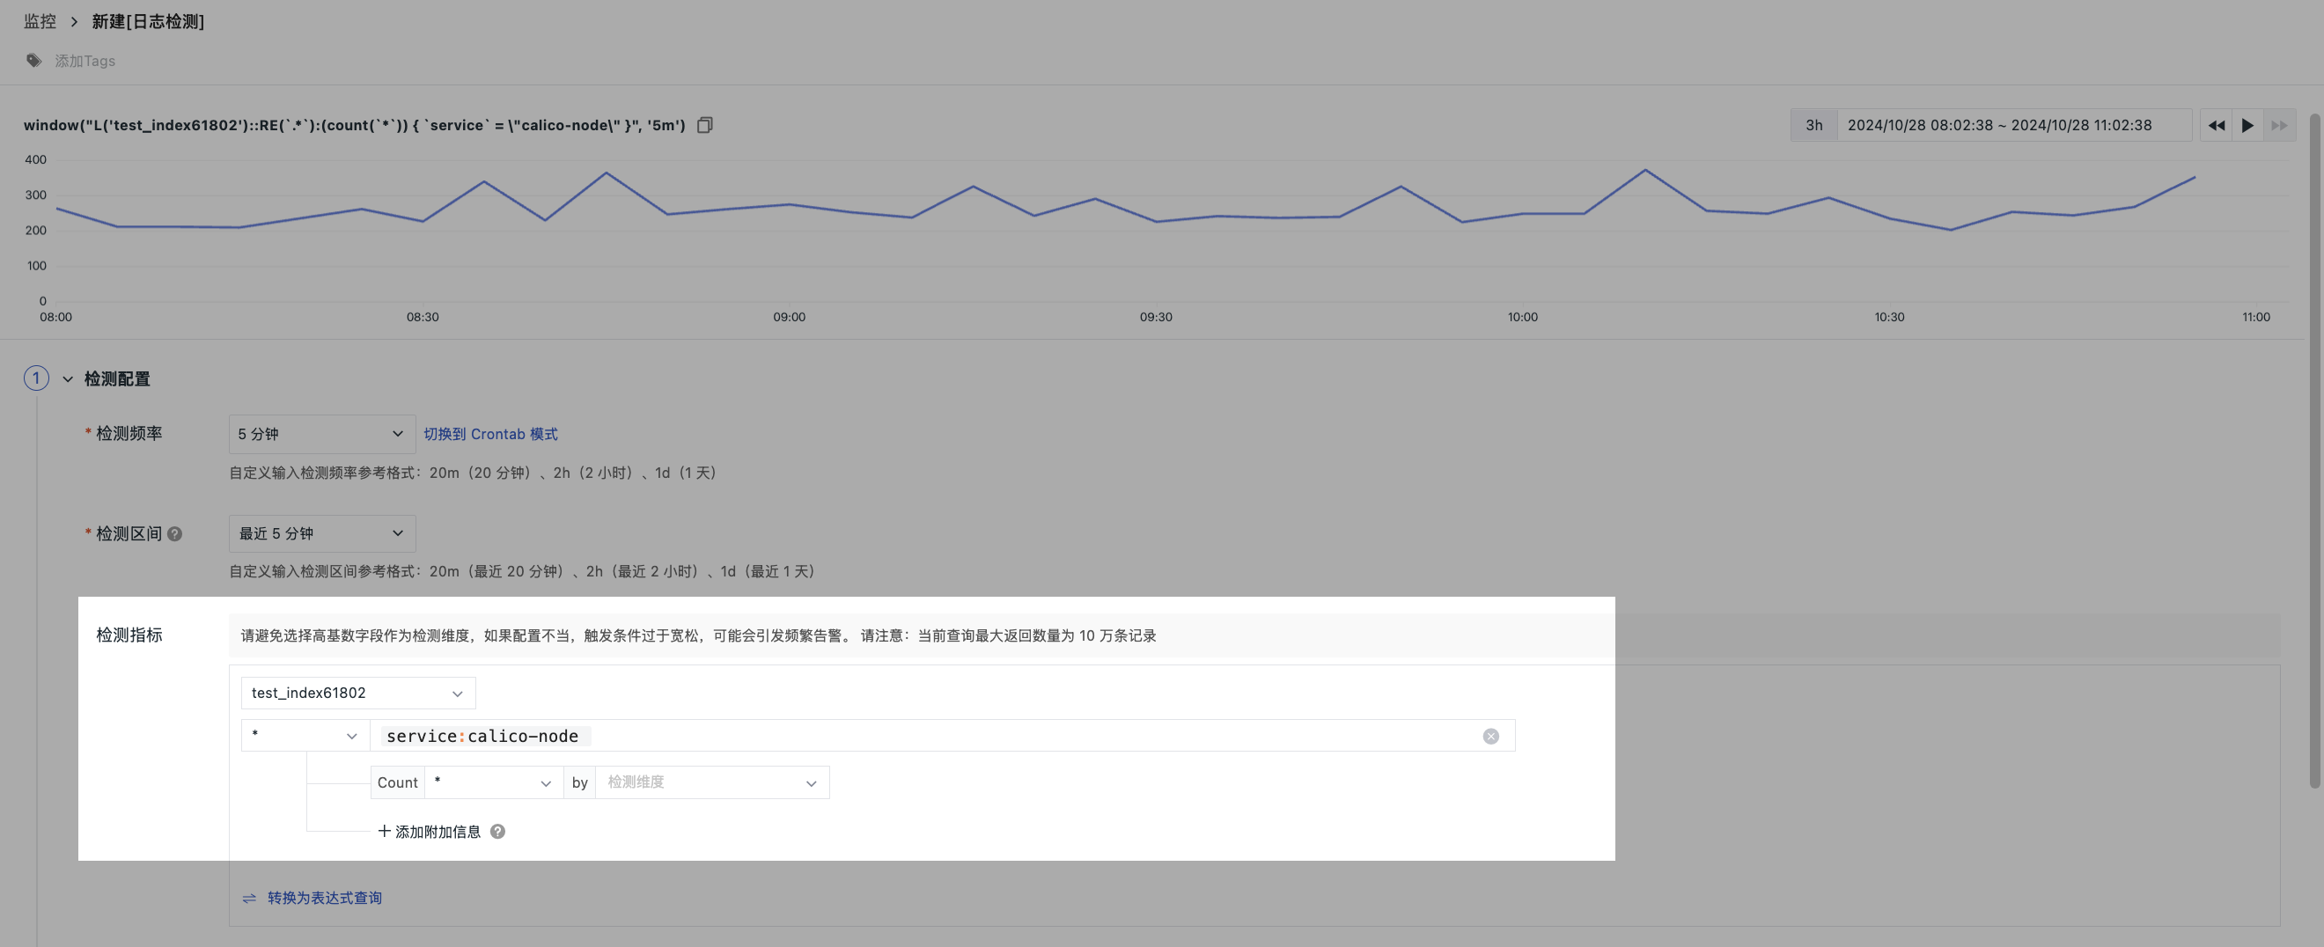The image size is (2324, 947).
Task: Click 转换为表达式查询 link
Action: (324, 899)
